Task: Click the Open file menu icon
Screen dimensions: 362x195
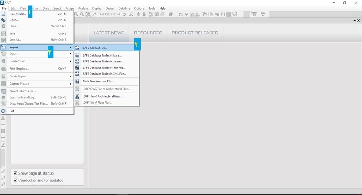Action: pyautogui.click(x=4, y=20)
